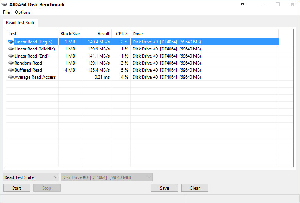Click the disk icon beside Linear Read (Middle)
The image size is (300, 203).
coord(11,49)
